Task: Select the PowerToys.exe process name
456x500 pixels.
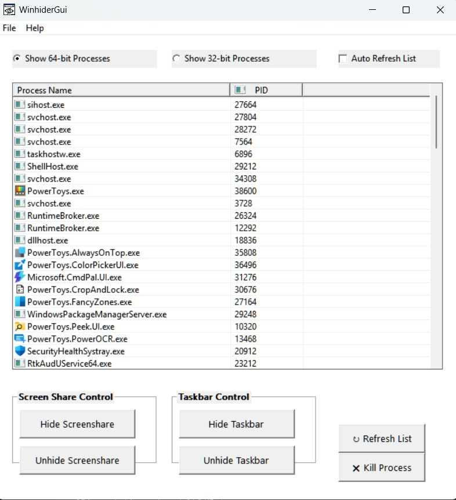Action: pos(56,191)
